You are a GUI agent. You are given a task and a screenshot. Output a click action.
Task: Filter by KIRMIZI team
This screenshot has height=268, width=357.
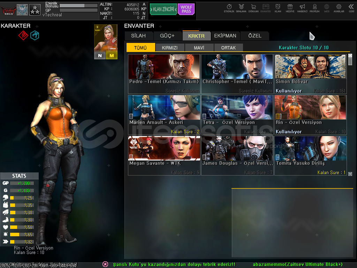170,47
